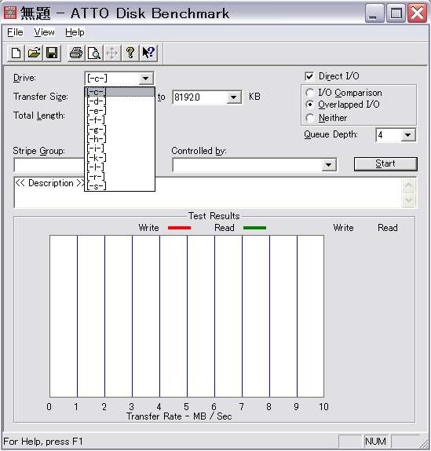The width and height of the screenshot is (431, 451).
Task: Open Print Preview magnifier icon
Action: [94, 53]
